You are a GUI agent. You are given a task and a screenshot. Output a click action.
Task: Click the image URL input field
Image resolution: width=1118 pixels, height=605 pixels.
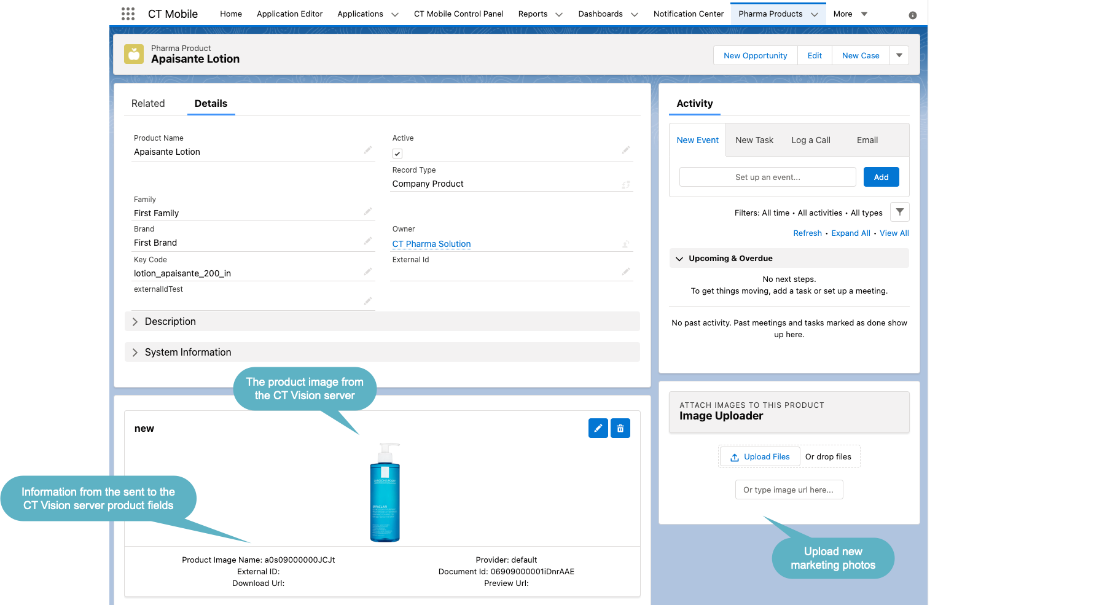pyautogui.click(x=789, y=490)
